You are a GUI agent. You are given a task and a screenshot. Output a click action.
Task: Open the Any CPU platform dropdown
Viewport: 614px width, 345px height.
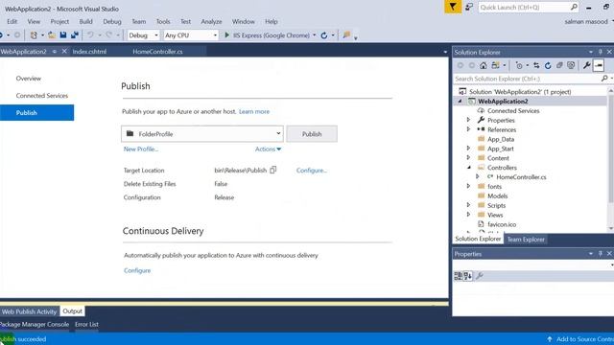click(215, 35)
